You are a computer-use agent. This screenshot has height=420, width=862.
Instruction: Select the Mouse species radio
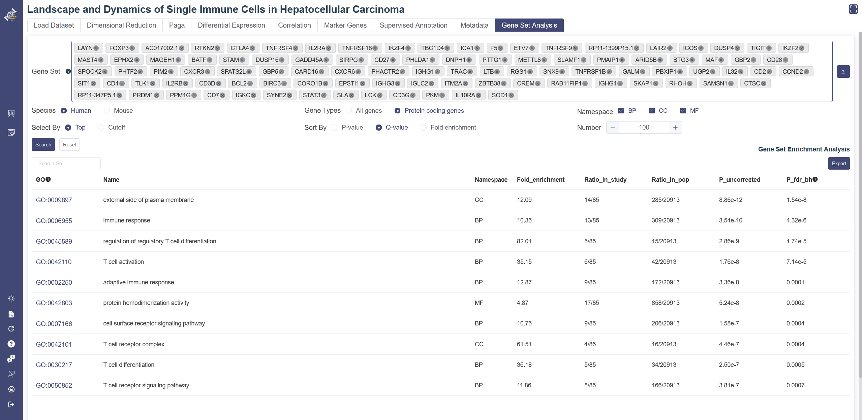107,111
